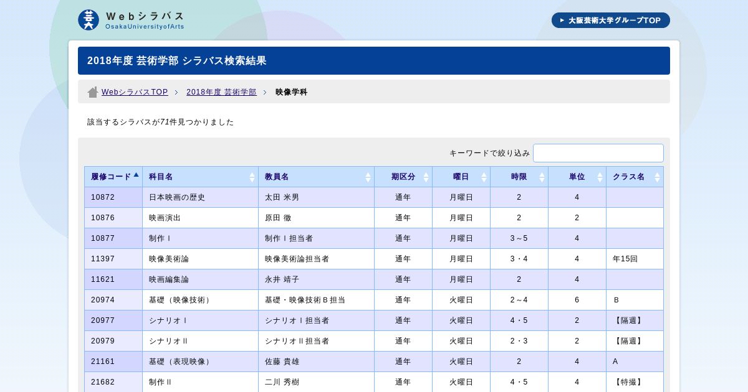Screen dimensions: 748x392
Task: Click course code 10872
Action: click(x=103, y=197)
